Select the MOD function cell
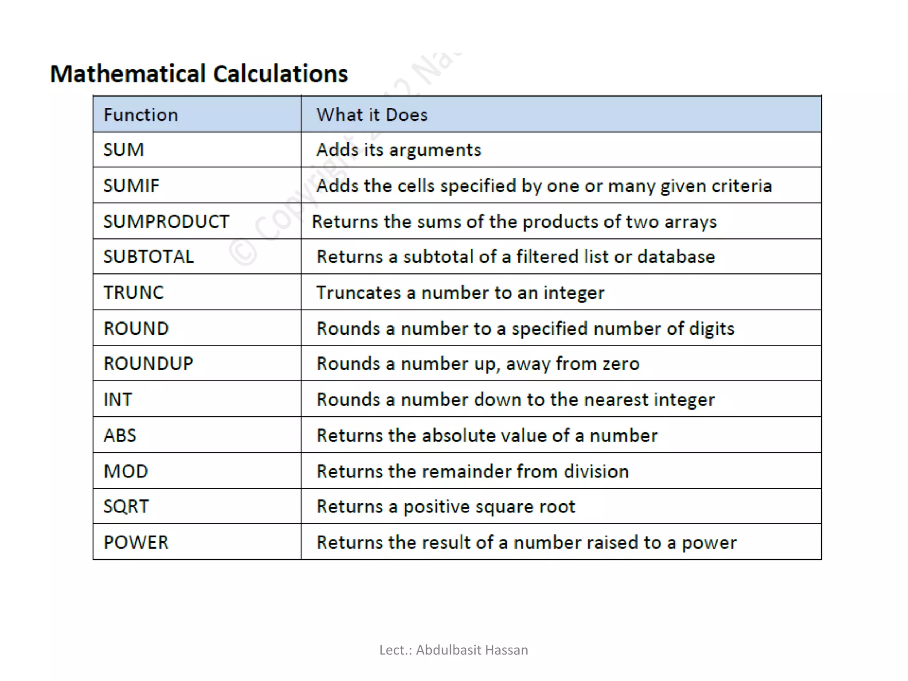The width and height of the screenshot is (908, 681). (197, 471)
